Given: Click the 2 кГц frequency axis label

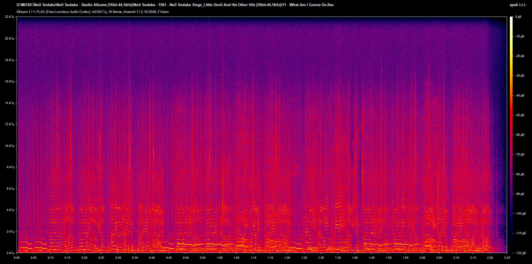Looking at the screenshot, I should click(10, 231).
